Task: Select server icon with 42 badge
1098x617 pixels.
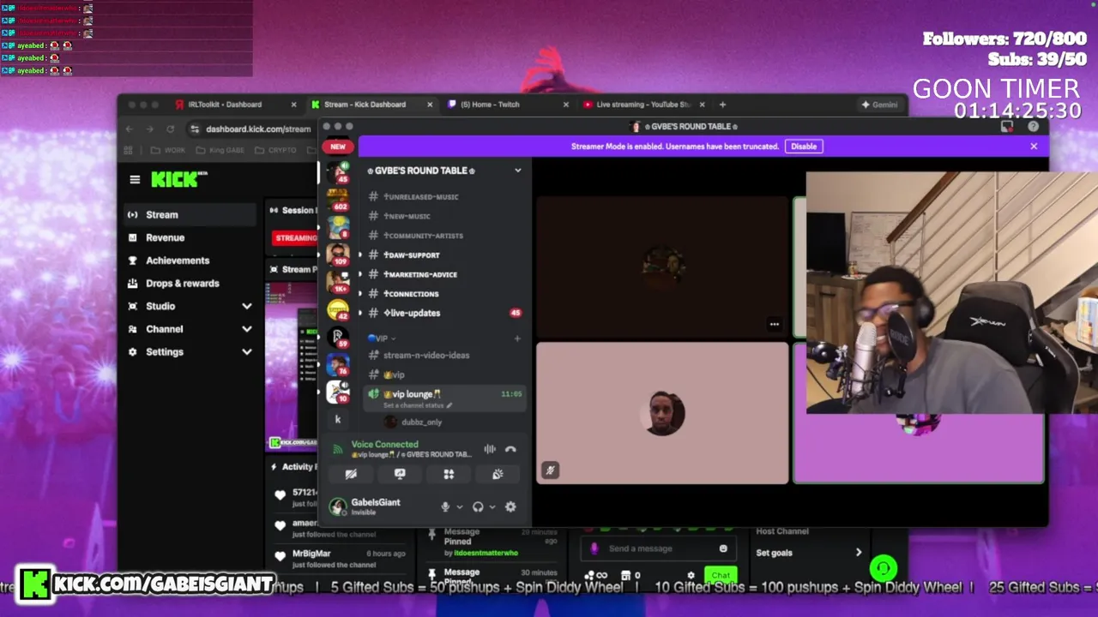Action: click(x=338, y=309)
